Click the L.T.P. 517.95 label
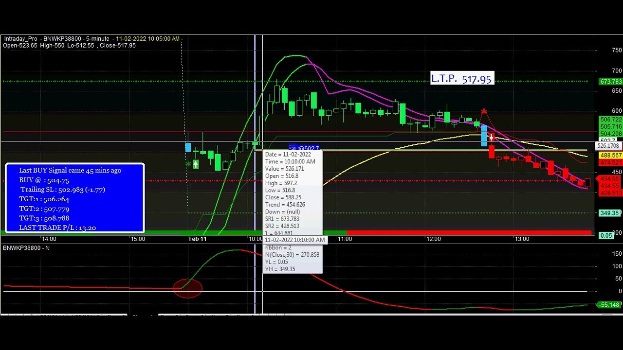The height and width of the screenshot is (350, 623). click(x=461, y=78)
